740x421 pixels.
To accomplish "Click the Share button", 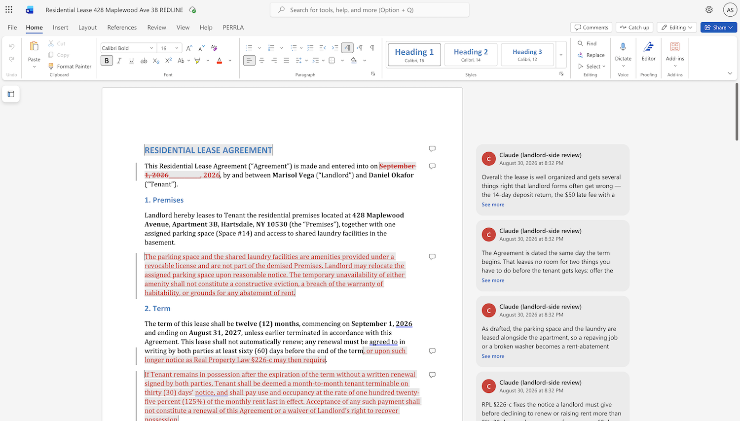I will (x=719, y=28).
